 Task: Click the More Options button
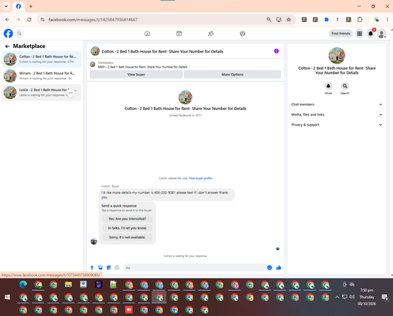point(233,75)
